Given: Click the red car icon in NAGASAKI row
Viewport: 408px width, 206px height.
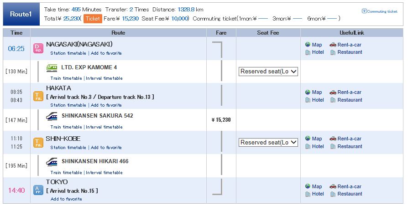Looking at the screenshot, I should (x=333, y=45).
